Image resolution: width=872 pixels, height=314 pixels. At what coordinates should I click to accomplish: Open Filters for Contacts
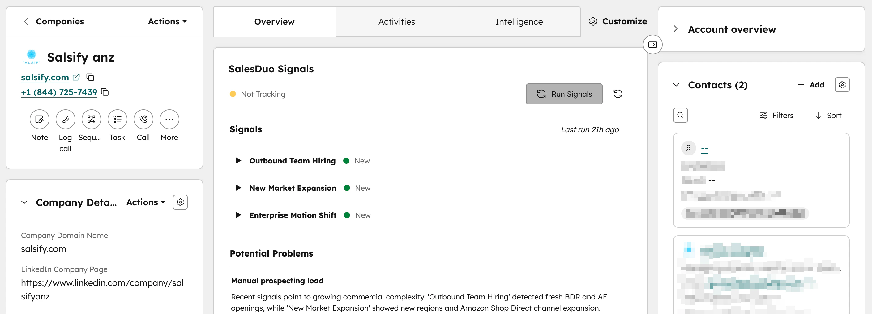777,115
